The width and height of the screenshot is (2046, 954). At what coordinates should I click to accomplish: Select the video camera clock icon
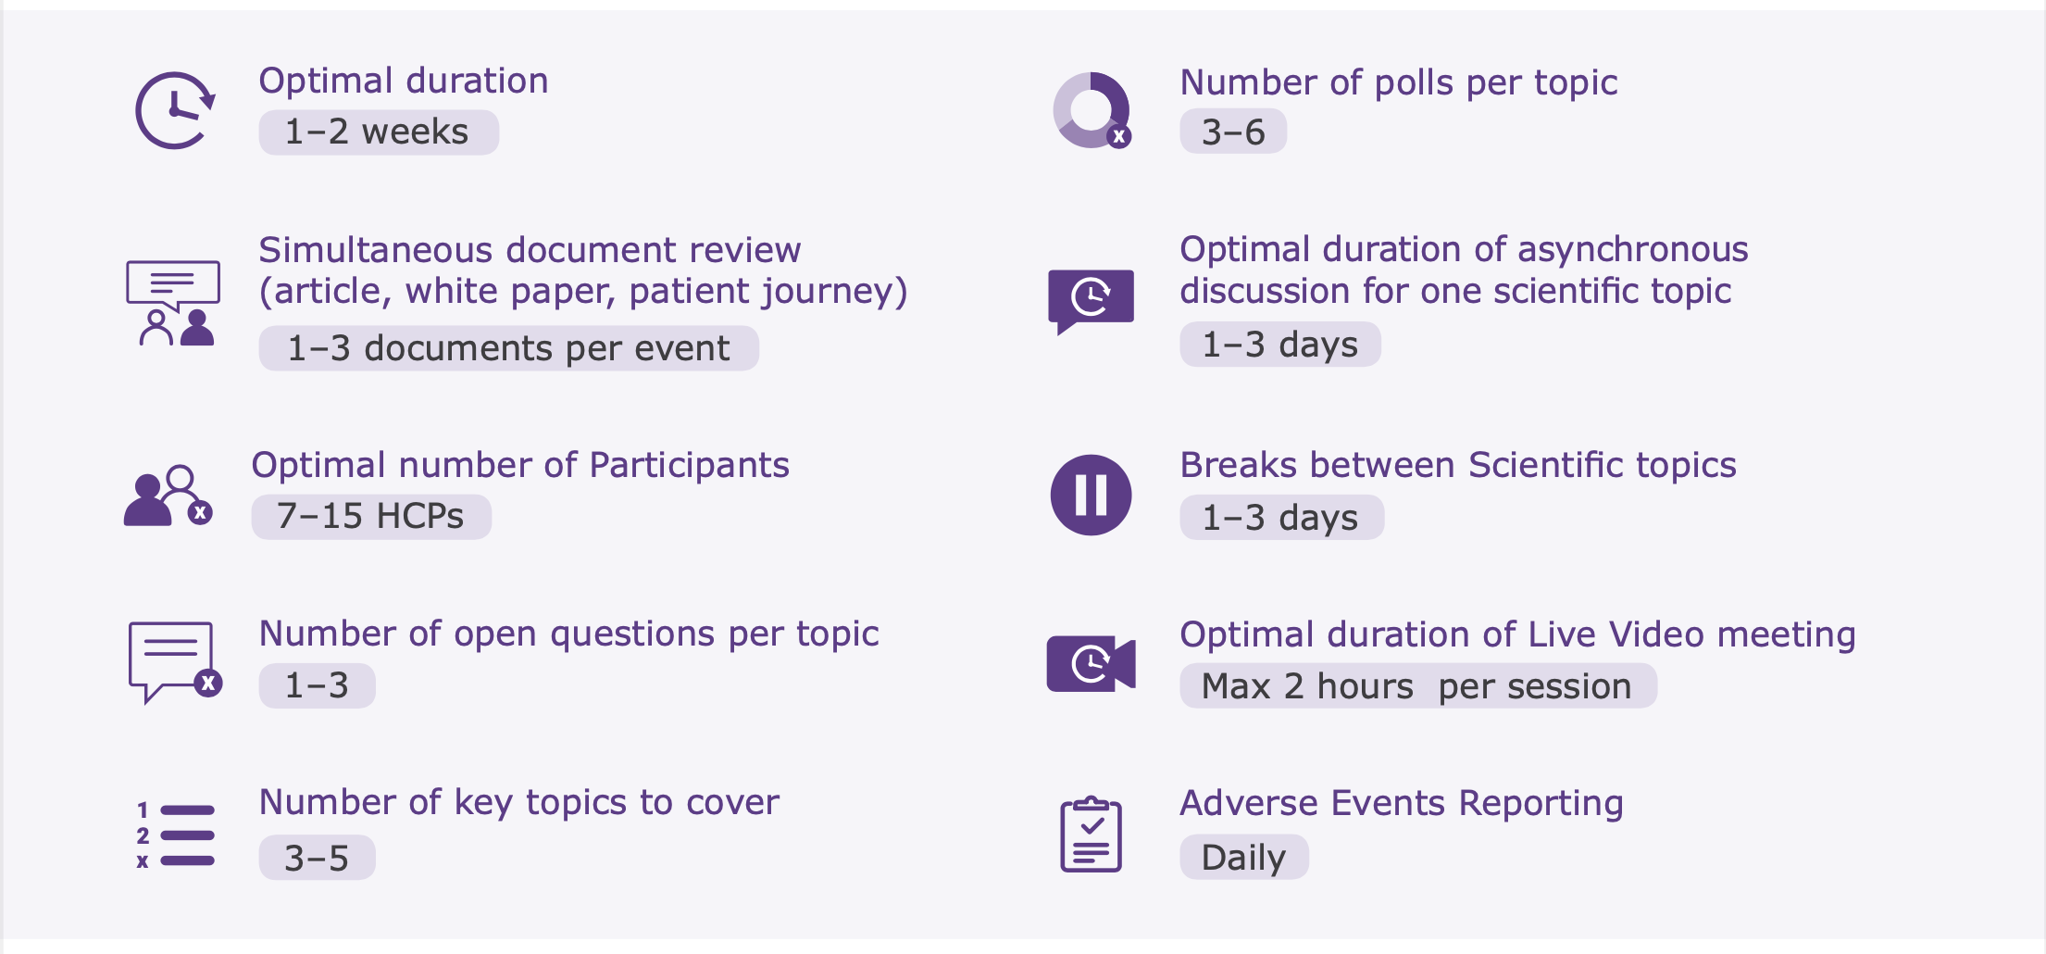pyautogui.click(x=1091, y=663)
